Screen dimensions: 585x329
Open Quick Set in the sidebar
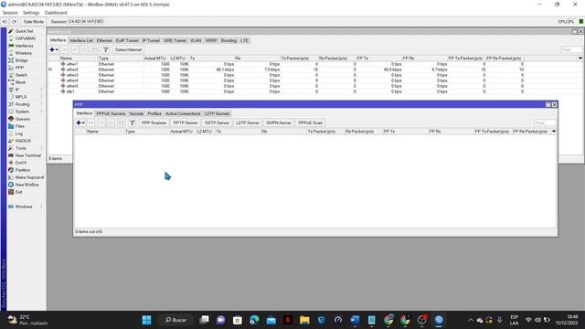(24, 31)
